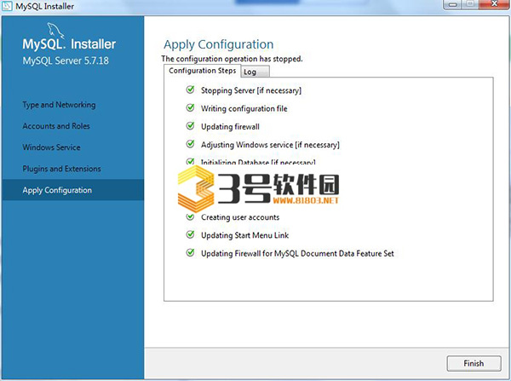Minimize the MySQL Installer window
This screenshot has height=381, width=511.
click(453, 4)
